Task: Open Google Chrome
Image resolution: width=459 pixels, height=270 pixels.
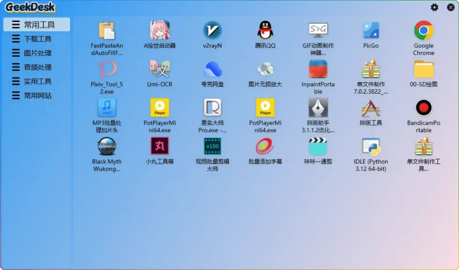Action: 424,31
